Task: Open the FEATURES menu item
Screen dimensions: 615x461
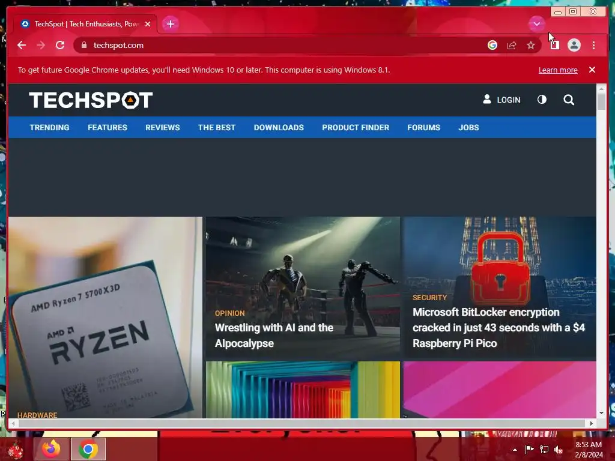Action: 108,127
